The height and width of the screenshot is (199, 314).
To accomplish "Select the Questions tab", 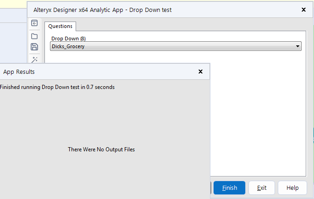I will [x=60, y=27].
